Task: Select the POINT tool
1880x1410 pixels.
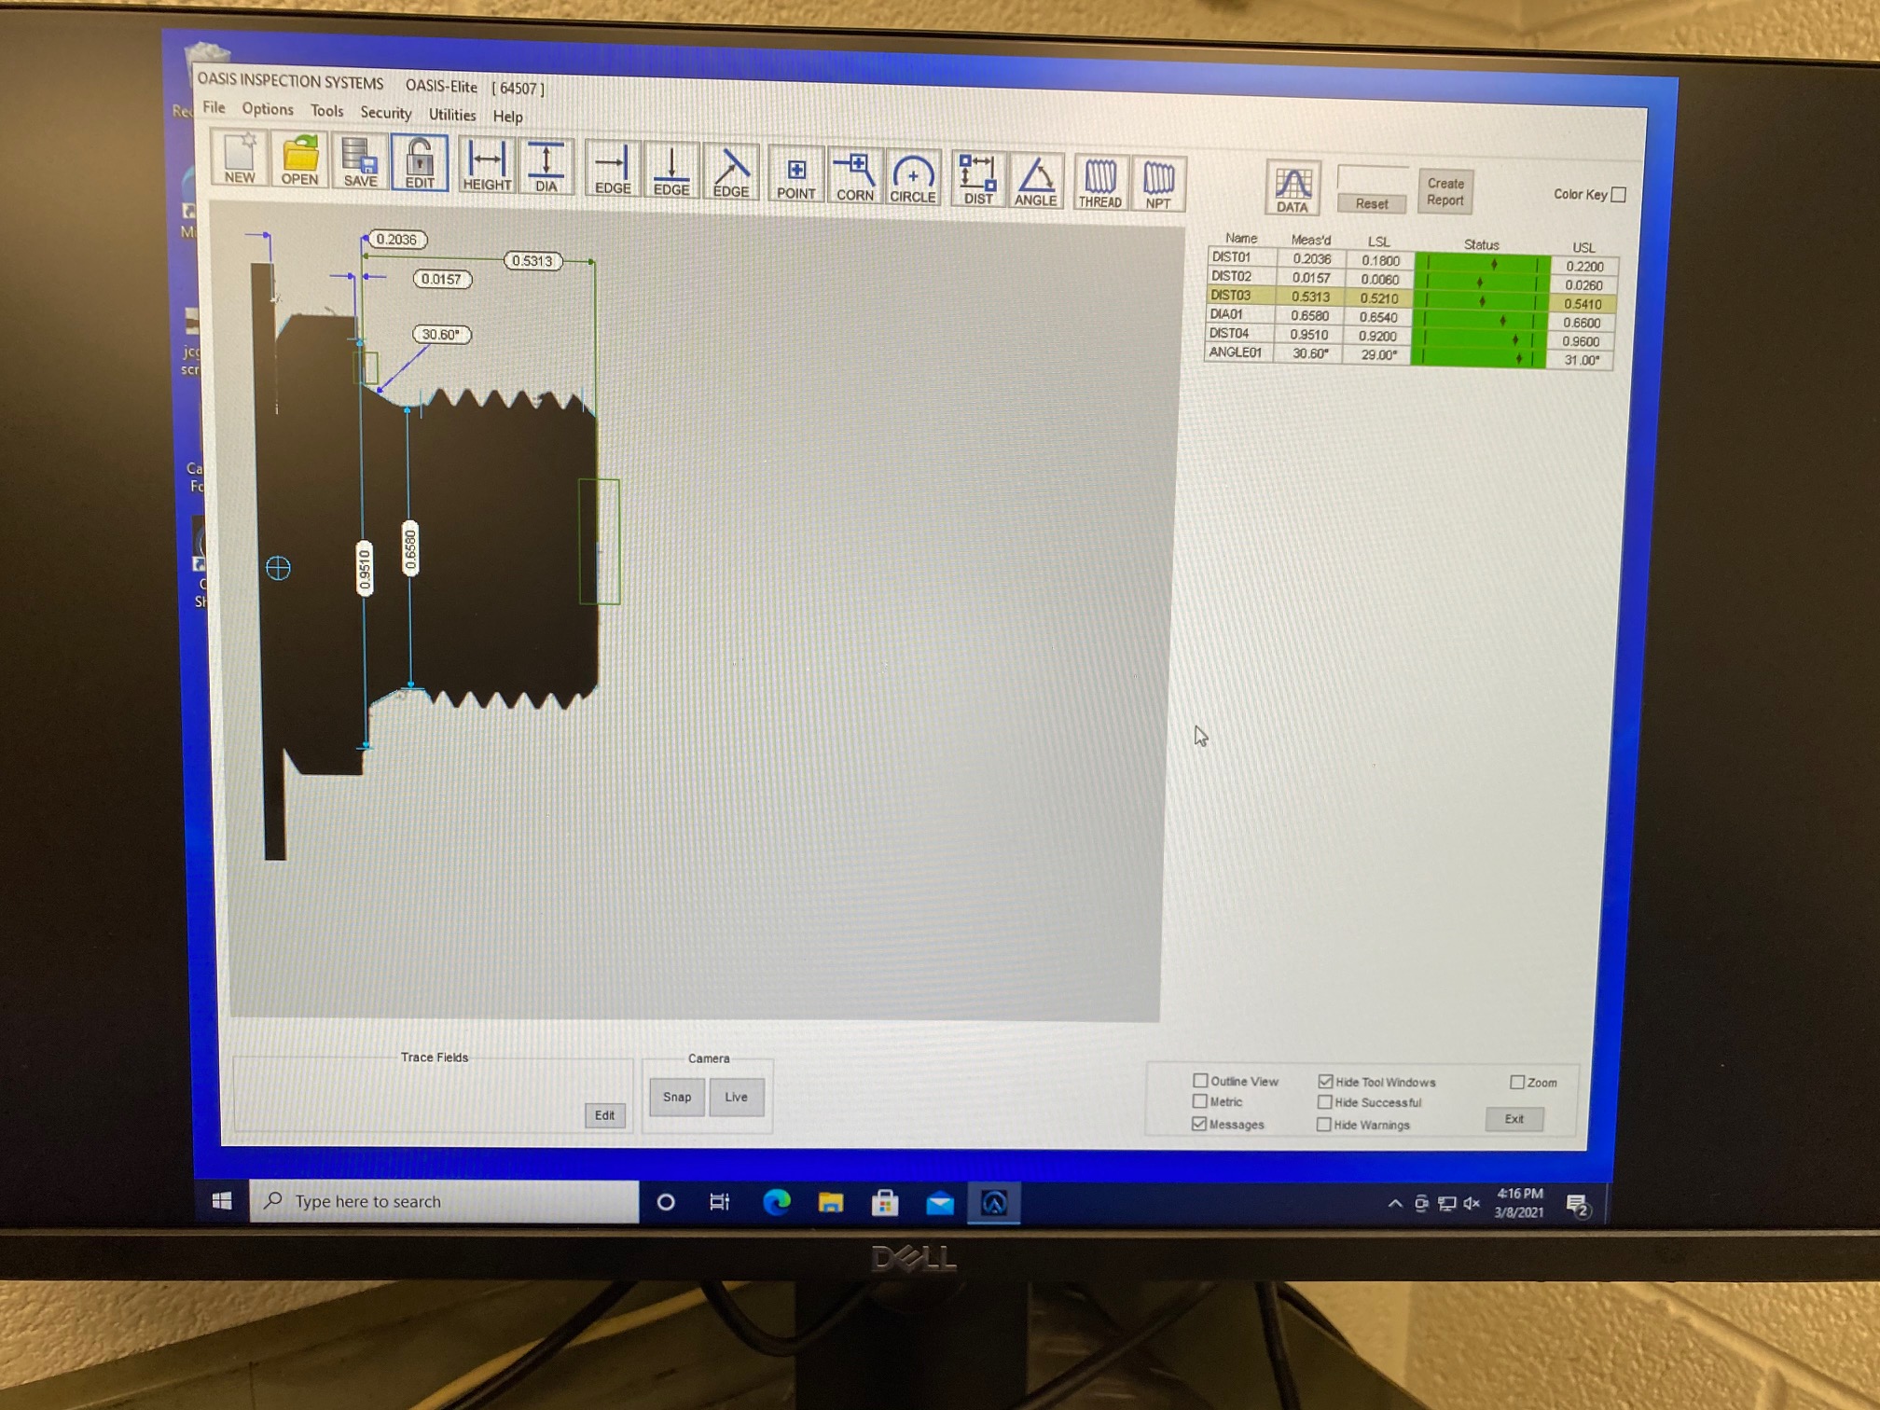Action: point(796,175)
